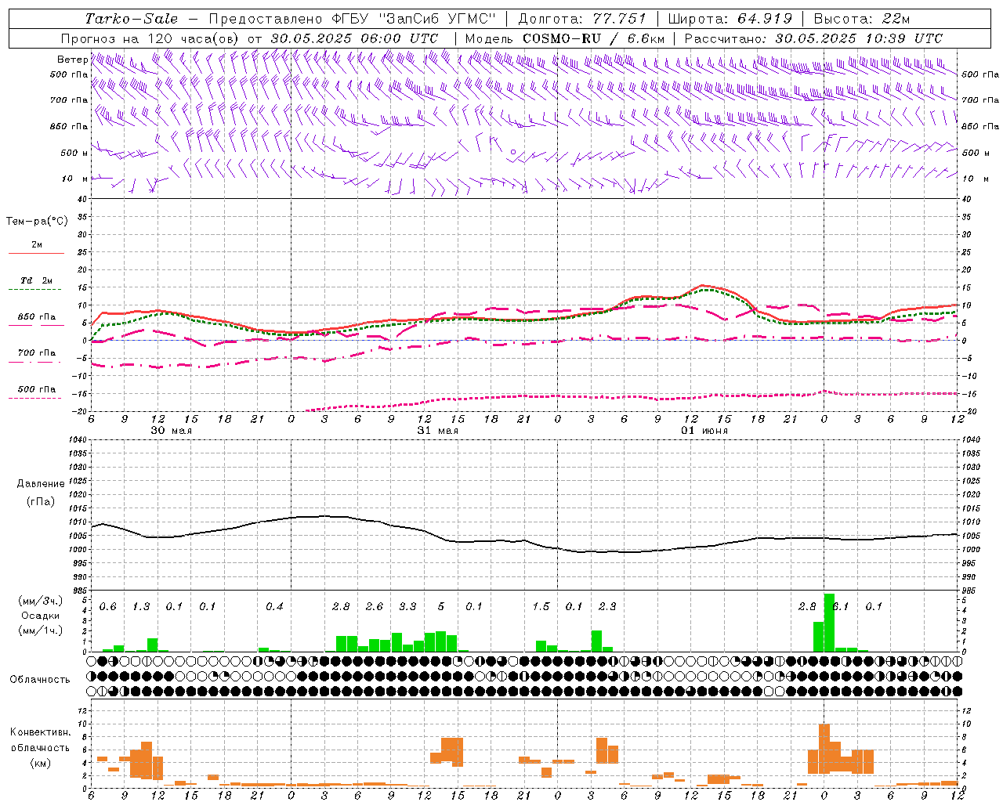Click the 3-hour precipitation value 6.1
Viewport: 1003px width, 802px height.
[841, 607]
